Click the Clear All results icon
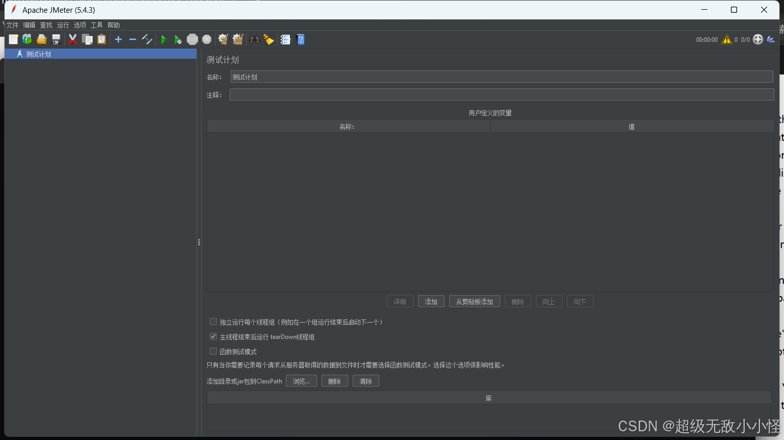The image size is (784, 440). pyautogui.click(x=237, y=39)
